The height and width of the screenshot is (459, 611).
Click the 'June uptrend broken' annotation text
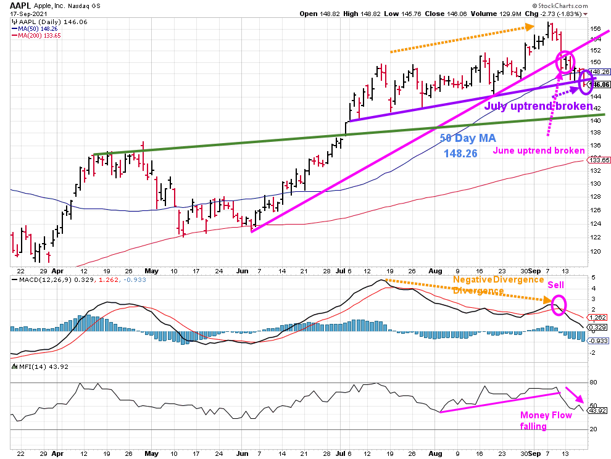pos(539,151)
